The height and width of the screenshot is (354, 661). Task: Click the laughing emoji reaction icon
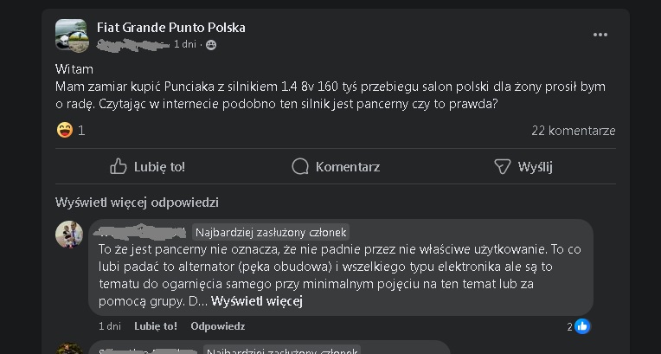coord(64,131)
